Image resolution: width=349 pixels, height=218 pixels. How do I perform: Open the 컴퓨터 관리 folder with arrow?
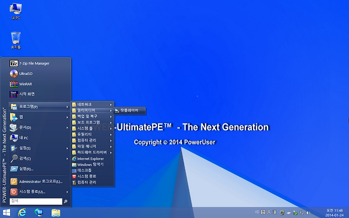pyautogui.click(x=93, y=140)
